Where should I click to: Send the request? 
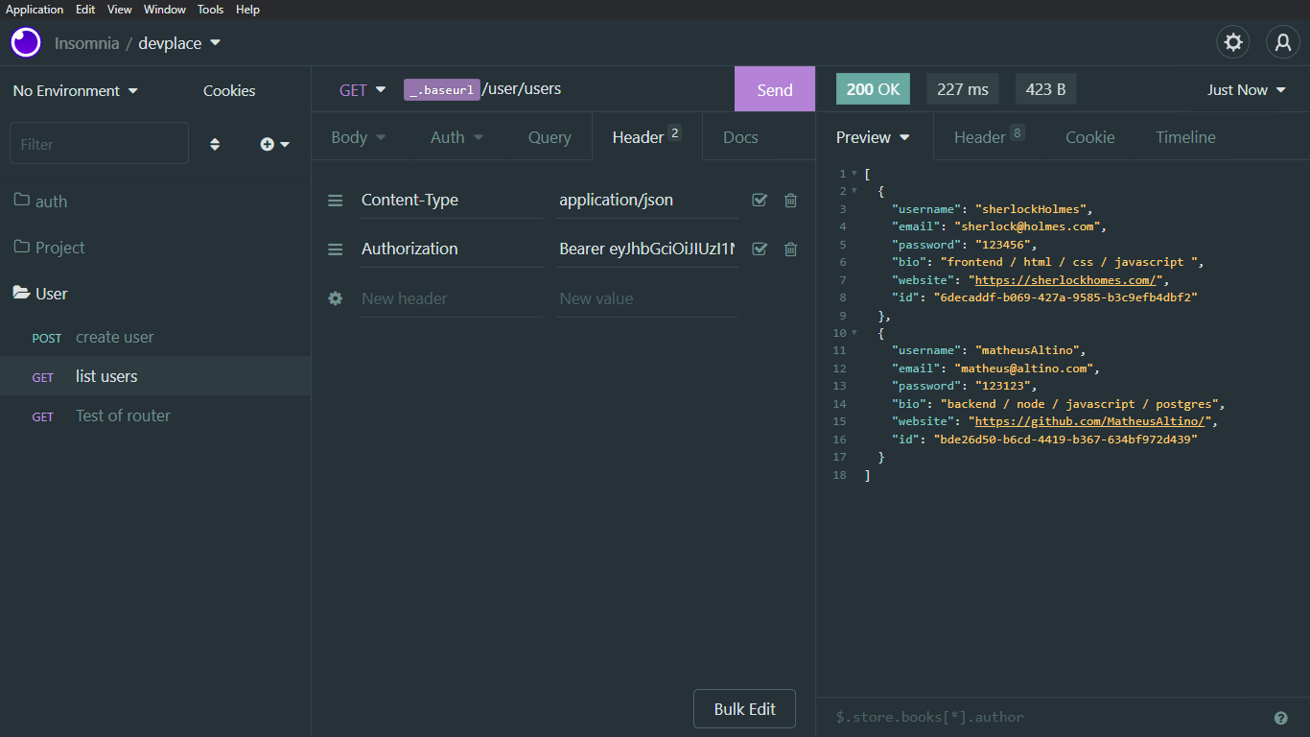[775, 89]
